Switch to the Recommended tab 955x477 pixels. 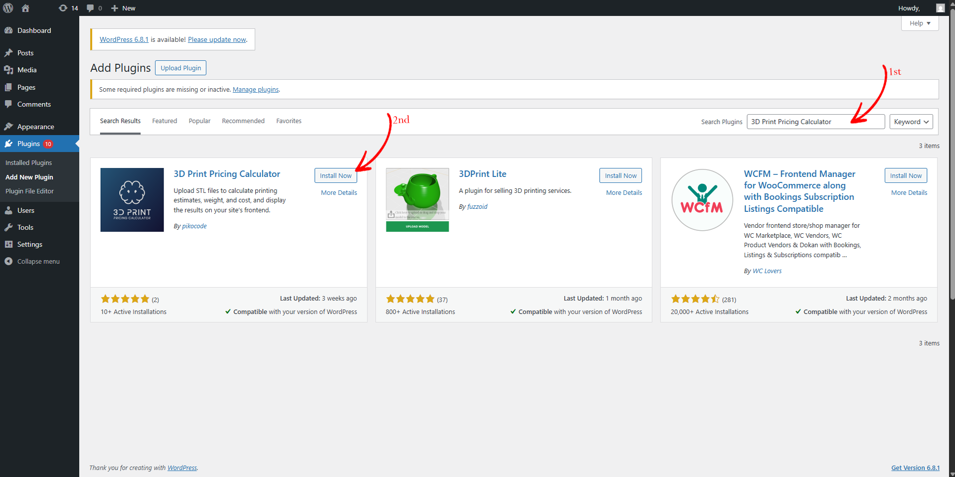243,121
